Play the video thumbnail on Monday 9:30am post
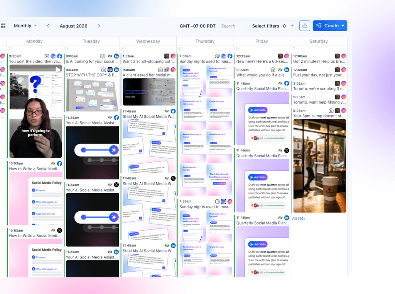This screenshot has width=395, height=294. [x=58, y=69]
